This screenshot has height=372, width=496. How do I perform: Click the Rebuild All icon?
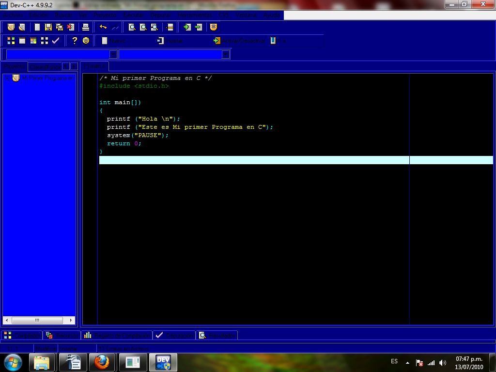[x=44, y=41]
